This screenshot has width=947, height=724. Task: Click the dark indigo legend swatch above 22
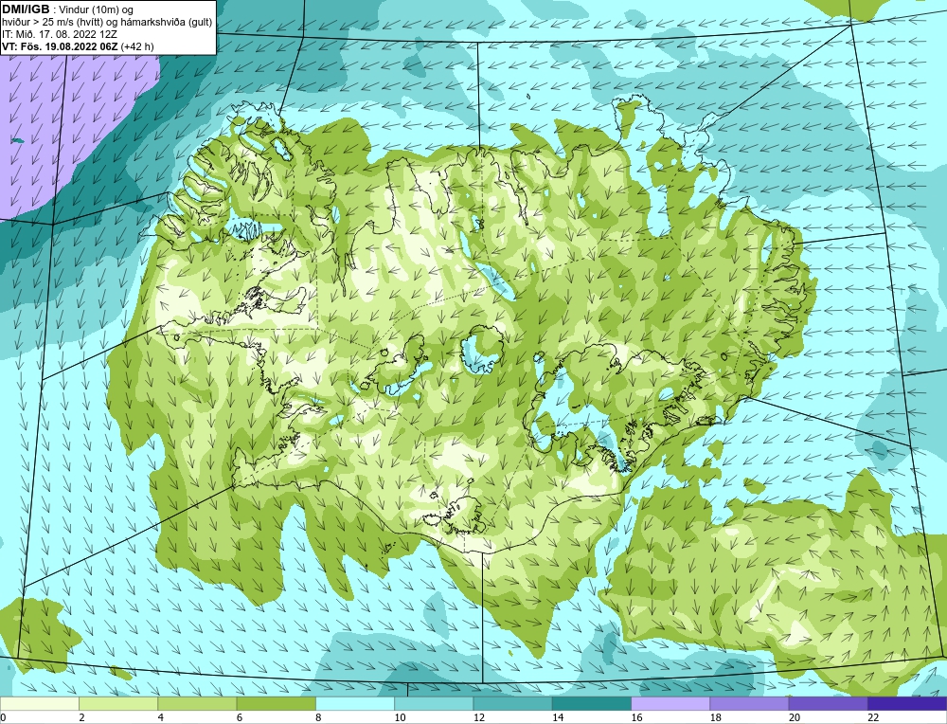pyautogui.click(x=907, y=703)
